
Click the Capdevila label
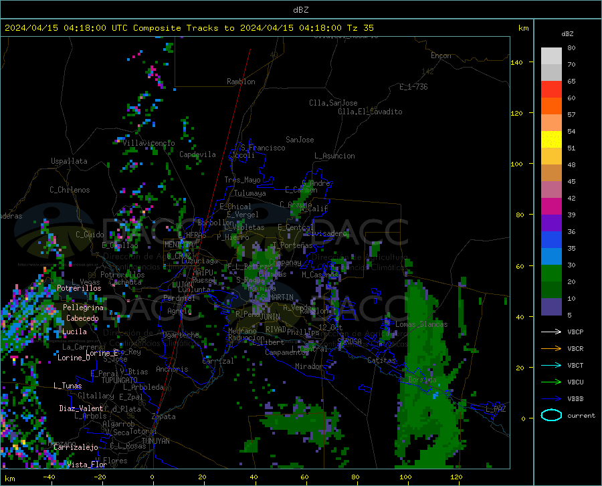coord(197,154)
